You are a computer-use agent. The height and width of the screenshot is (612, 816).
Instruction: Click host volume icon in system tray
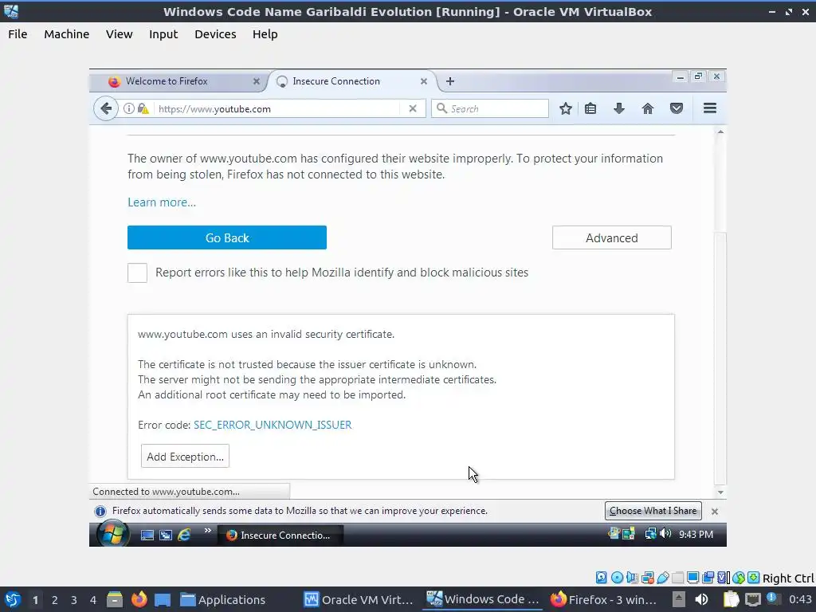701,599
